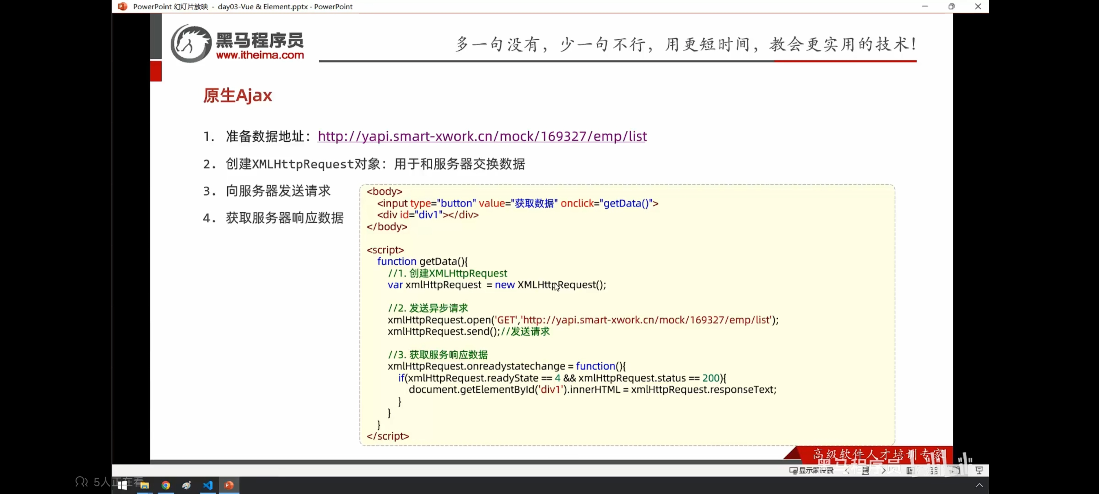Image resolution: width=1099 pixels, height=494 pixels.
Task: Click the 5人正在看 viewer count overlay
Action: tap(110, 482)
